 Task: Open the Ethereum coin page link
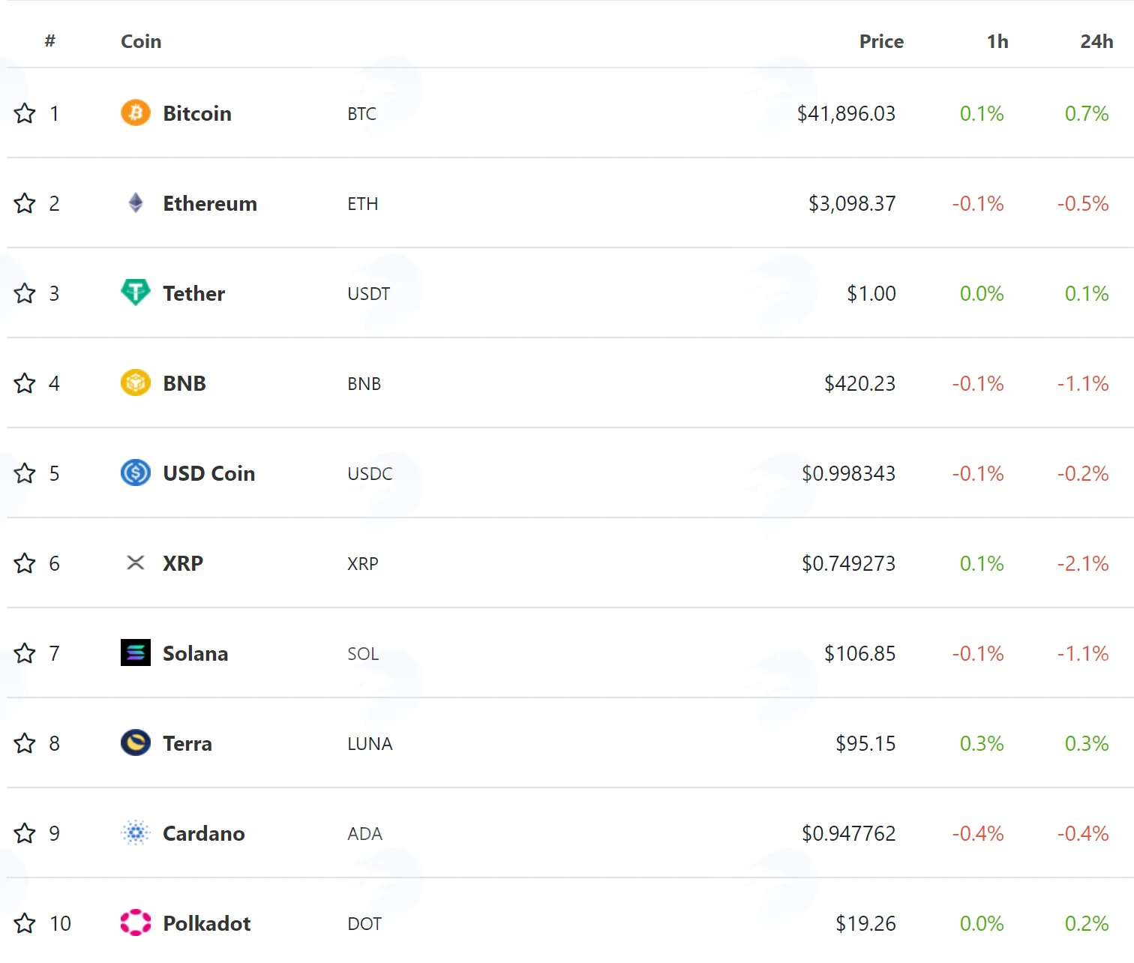[x=210, y=203]
